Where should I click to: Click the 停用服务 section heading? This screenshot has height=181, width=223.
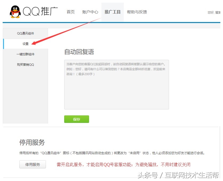[32, 143]
